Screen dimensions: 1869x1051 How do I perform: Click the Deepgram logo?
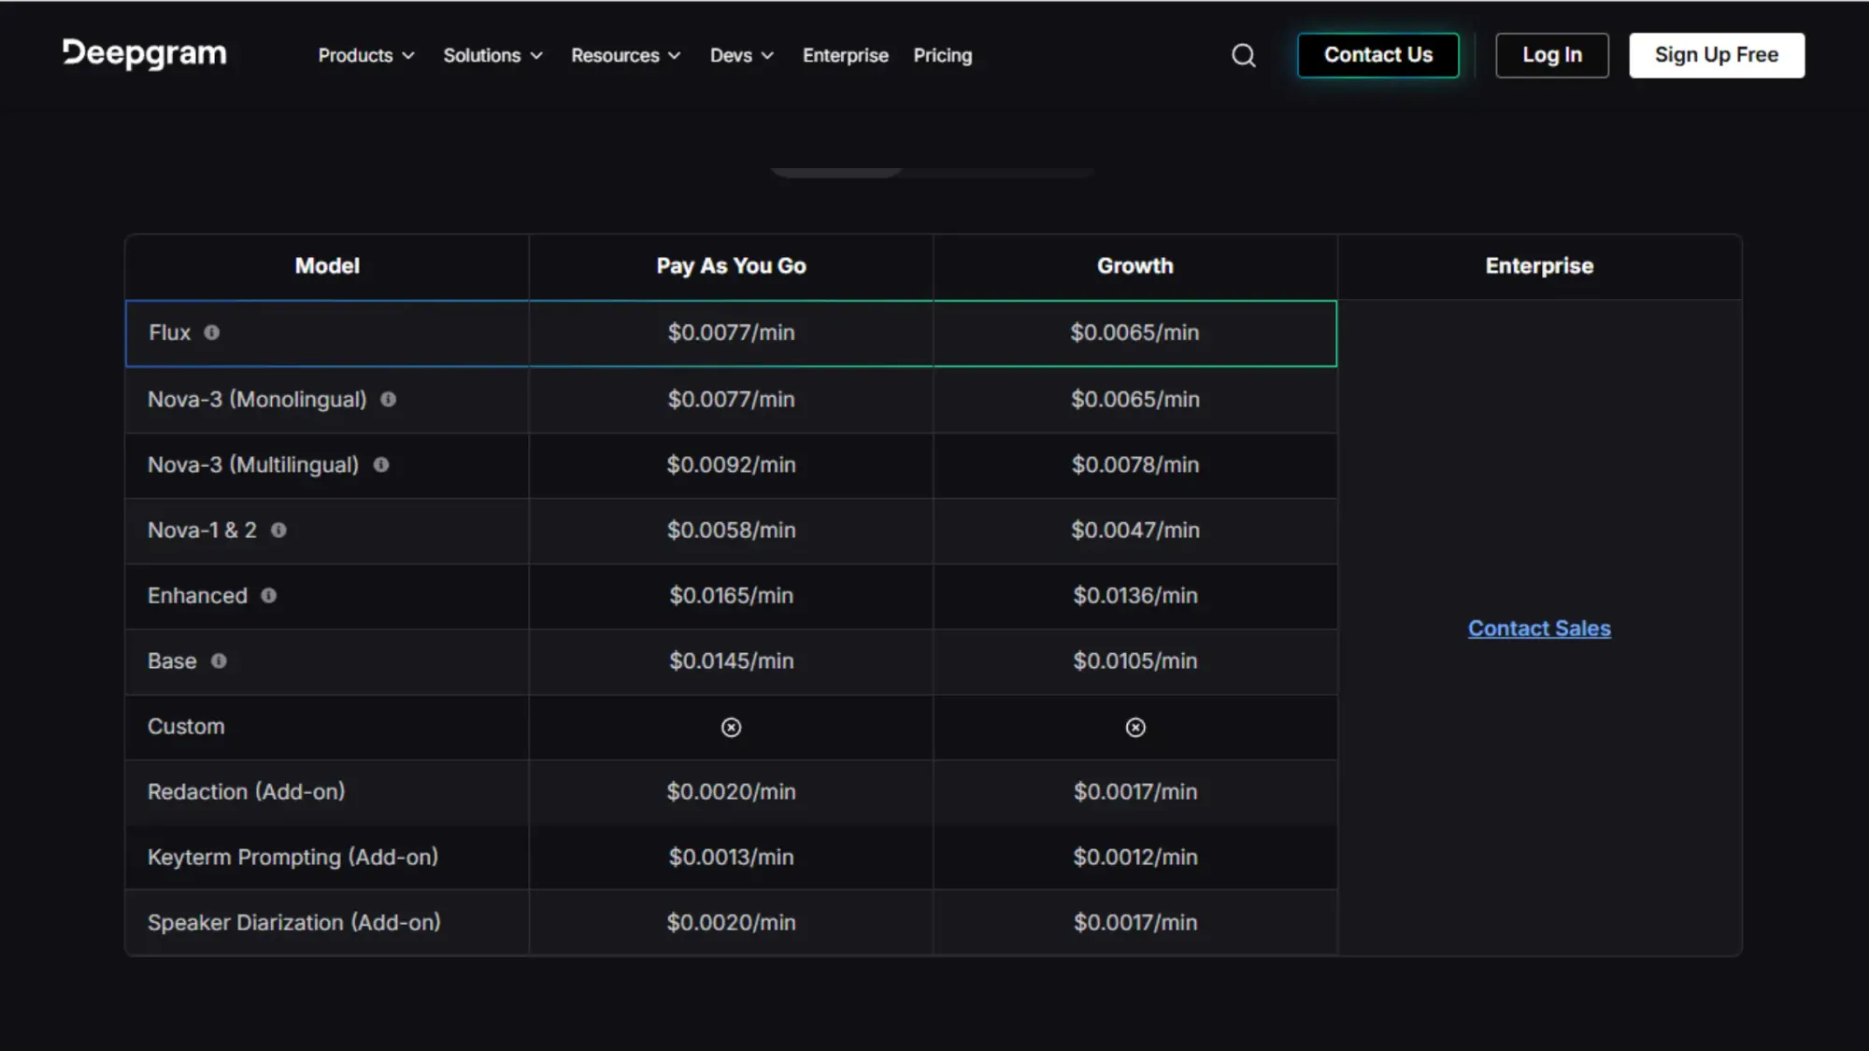point(144,54)
